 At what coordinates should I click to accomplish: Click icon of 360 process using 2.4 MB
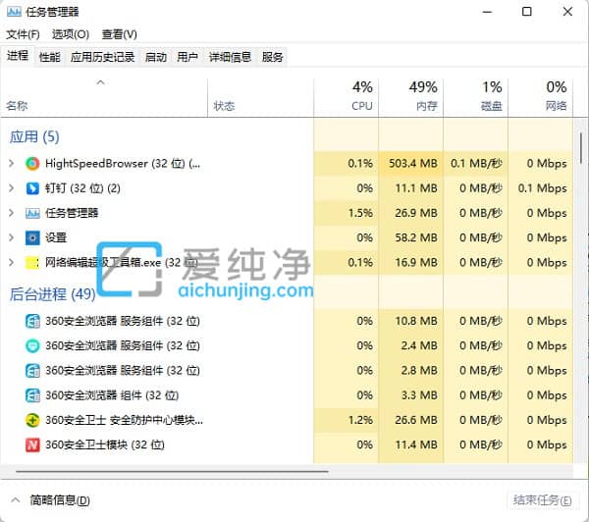tap(32, 345)
